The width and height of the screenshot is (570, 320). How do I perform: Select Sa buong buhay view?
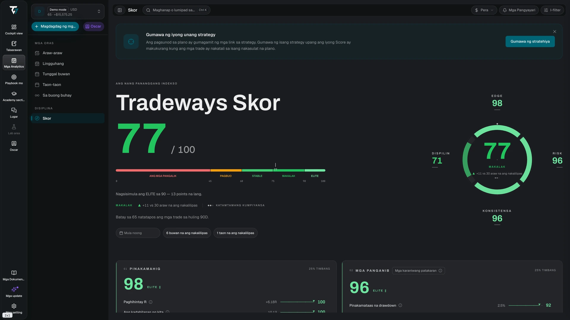(x=68, y=95)
